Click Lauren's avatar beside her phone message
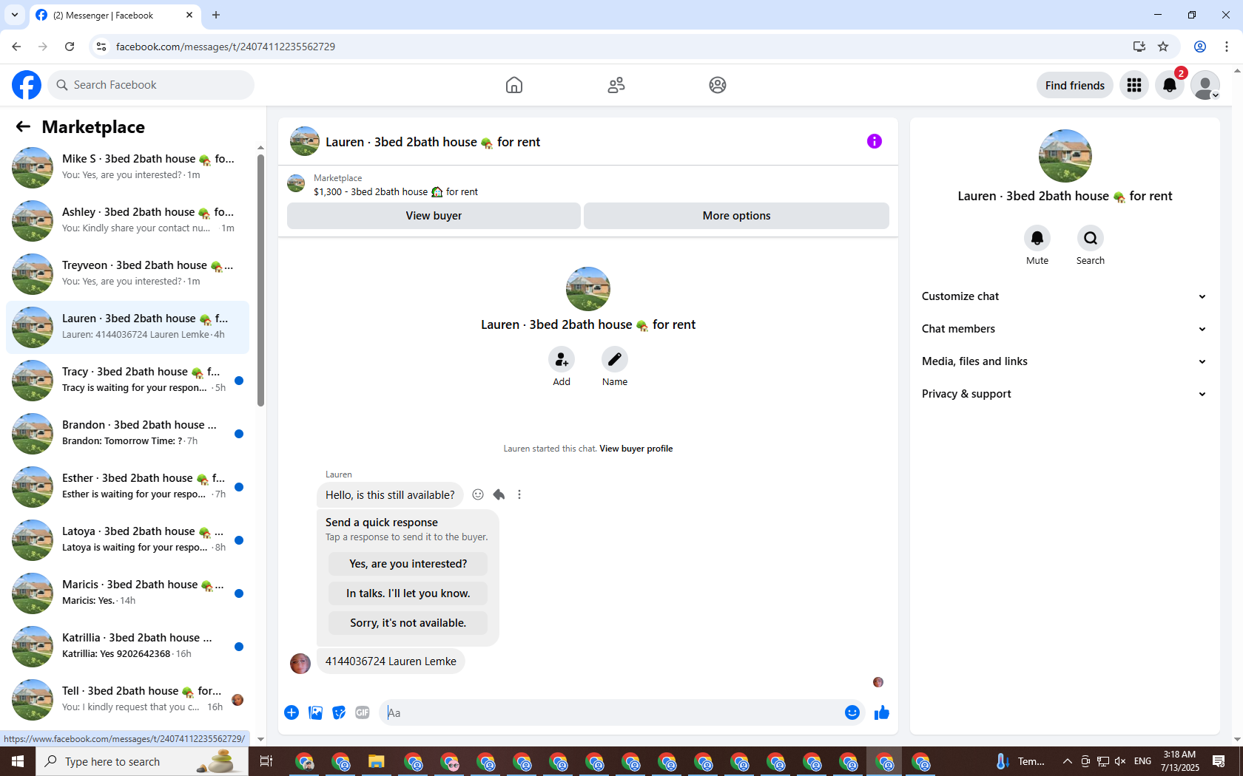The width and height of the screenshot is (1243, 776). [300, 663]
